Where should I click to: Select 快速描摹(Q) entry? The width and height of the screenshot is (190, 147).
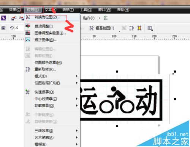tap(52, 92)
